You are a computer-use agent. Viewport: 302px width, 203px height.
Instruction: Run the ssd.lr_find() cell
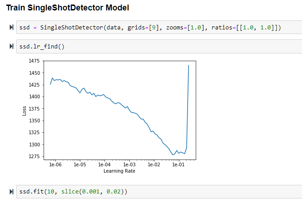pyautogui.click(x=11, y=46)
